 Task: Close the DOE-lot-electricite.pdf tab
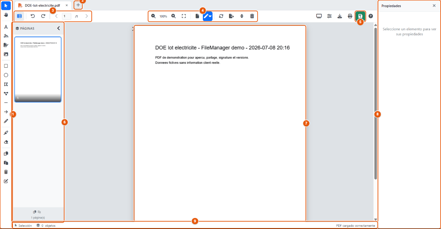(x=66, y=6)
